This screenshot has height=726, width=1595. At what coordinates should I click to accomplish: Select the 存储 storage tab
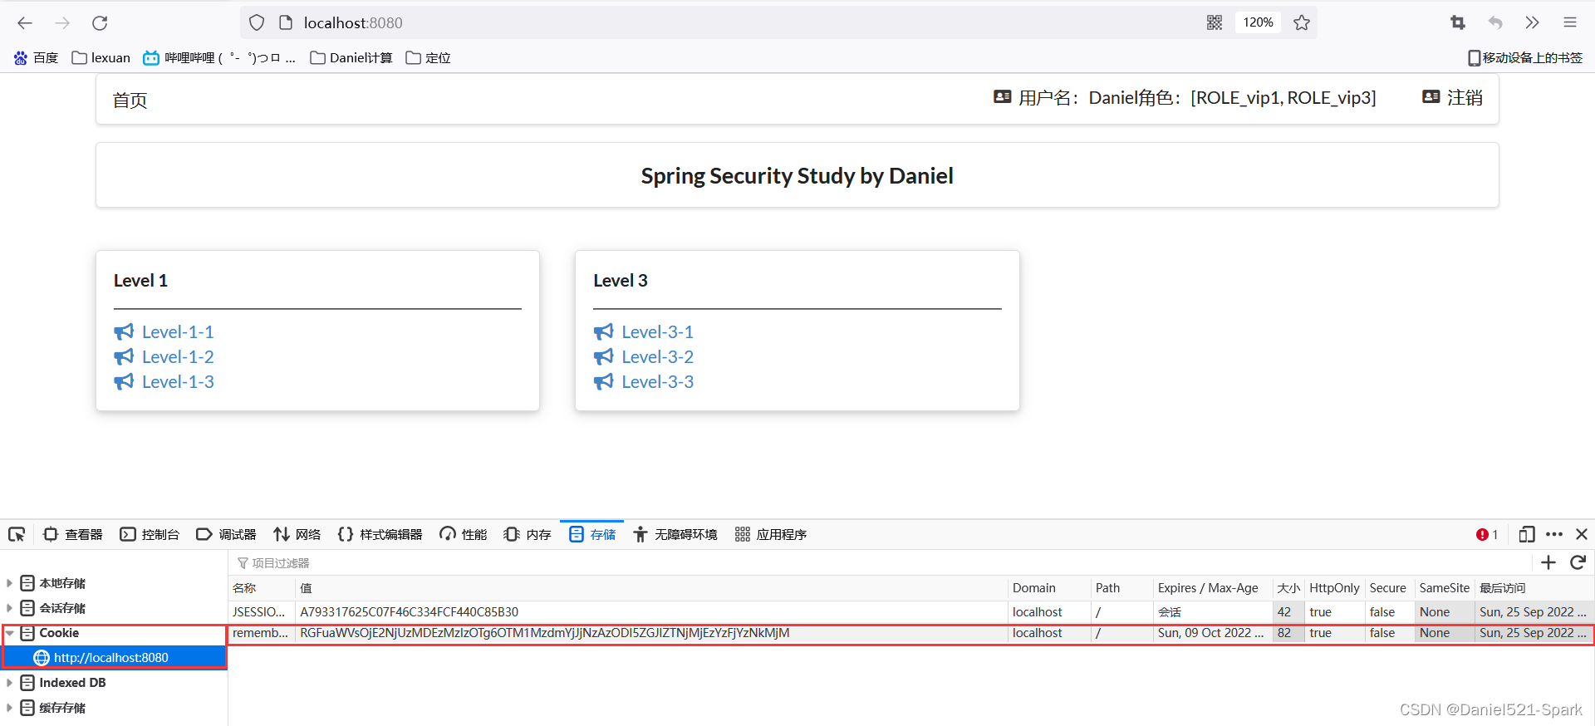click(592, 534)
